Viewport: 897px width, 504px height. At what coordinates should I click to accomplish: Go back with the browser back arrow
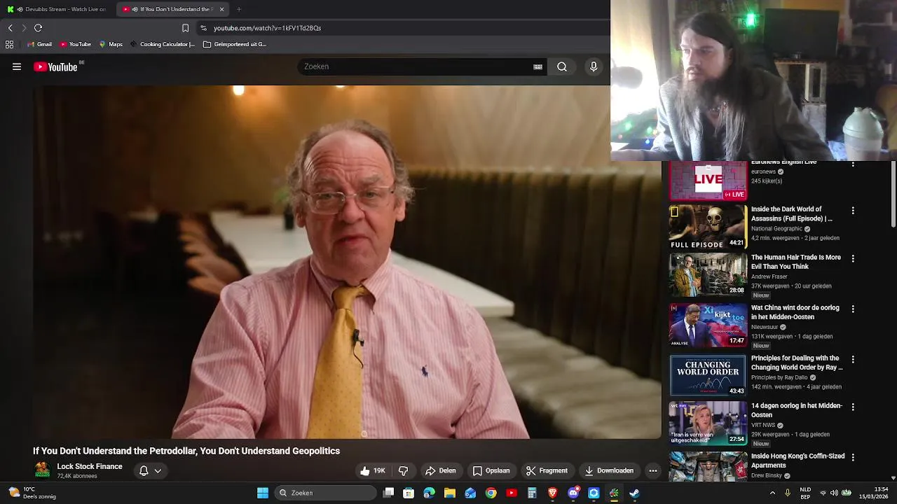[x=10, y=28]
